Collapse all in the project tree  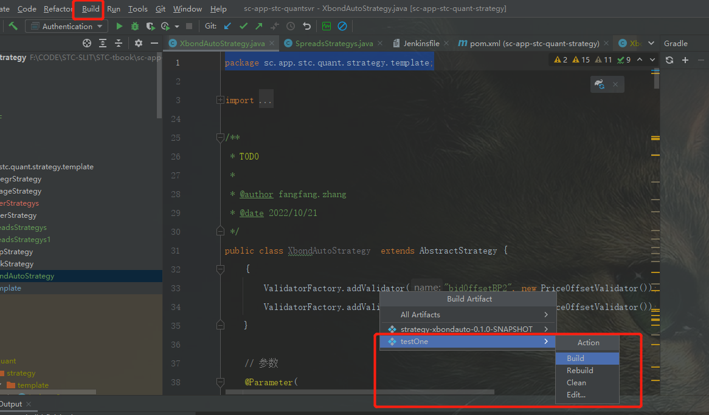[x=119, y=43]
